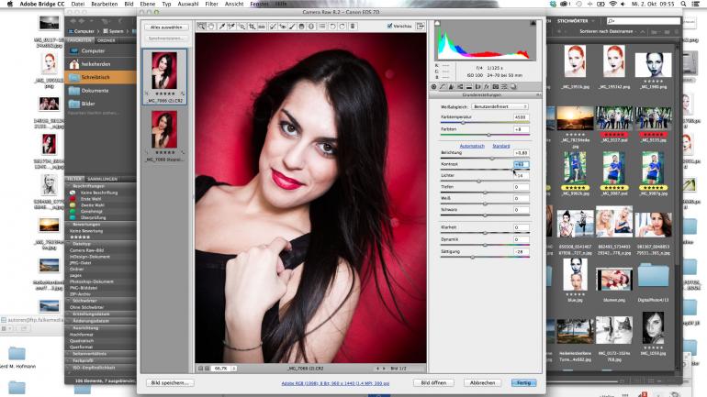Image resolution: width=707 pixels, height=397 pixels.
Task: Open the Presets panel tab
Action: [x=505, y=86]
